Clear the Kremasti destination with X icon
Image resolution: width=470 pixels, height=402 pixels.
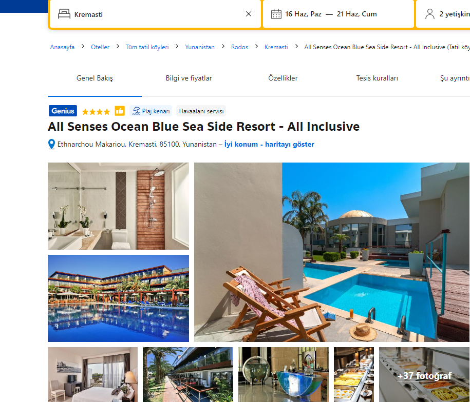click(249, 14)
